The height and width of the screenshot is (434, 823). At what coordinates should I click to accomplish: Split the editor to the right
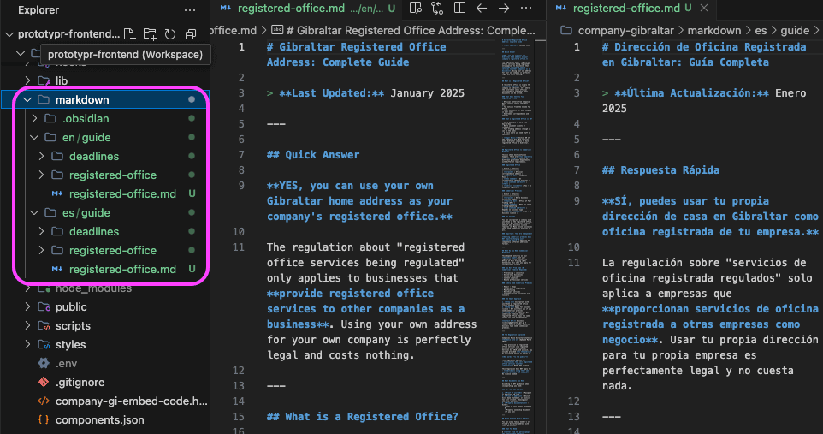tap(459, 9)
